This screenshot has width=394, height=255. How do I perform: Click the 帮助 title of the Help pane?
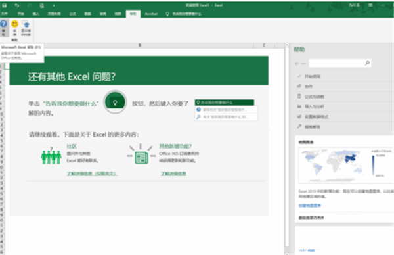pos(299,49)
